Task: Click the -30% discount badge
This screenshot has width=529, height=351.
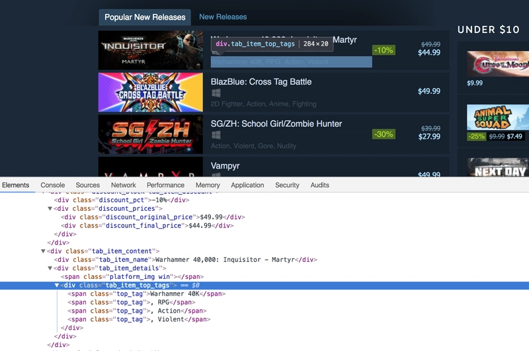Action: 384,134
